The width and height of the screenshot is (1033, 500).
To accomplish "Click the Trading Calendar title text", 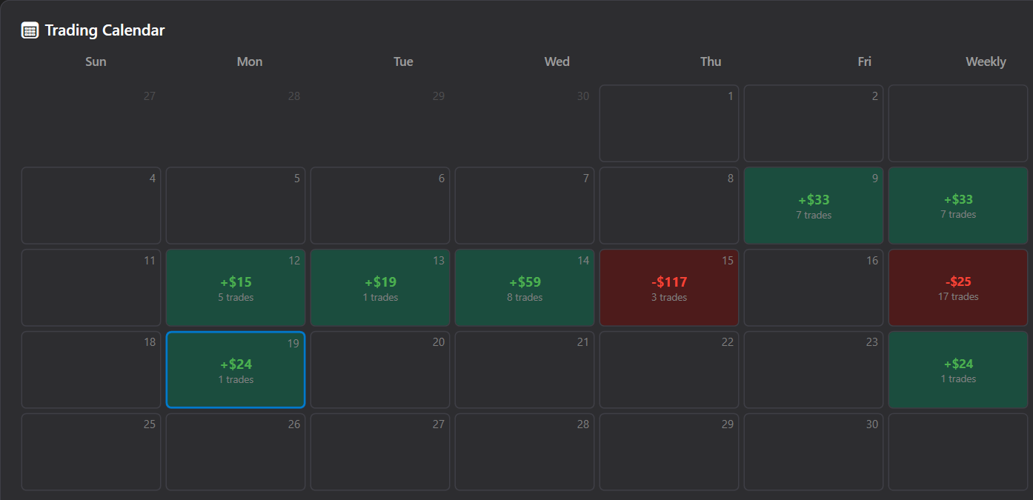I will tap(104, 30).
